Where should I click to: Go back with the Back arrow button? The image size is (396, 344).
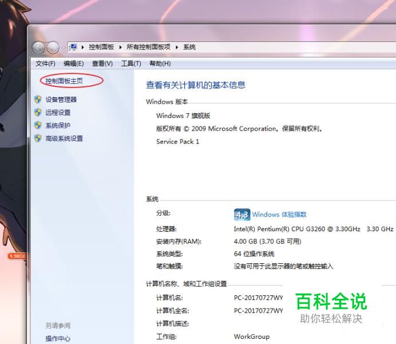(x=39, y=48)
